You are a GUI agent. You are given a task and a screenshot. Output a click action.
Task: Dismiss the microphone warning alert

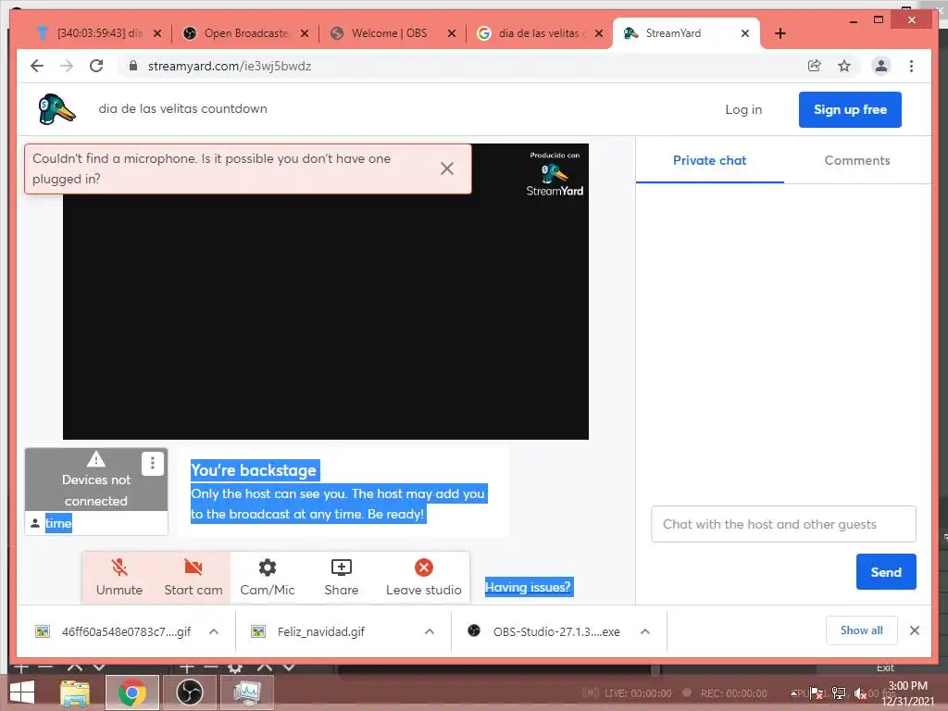(x=447, y=168)
